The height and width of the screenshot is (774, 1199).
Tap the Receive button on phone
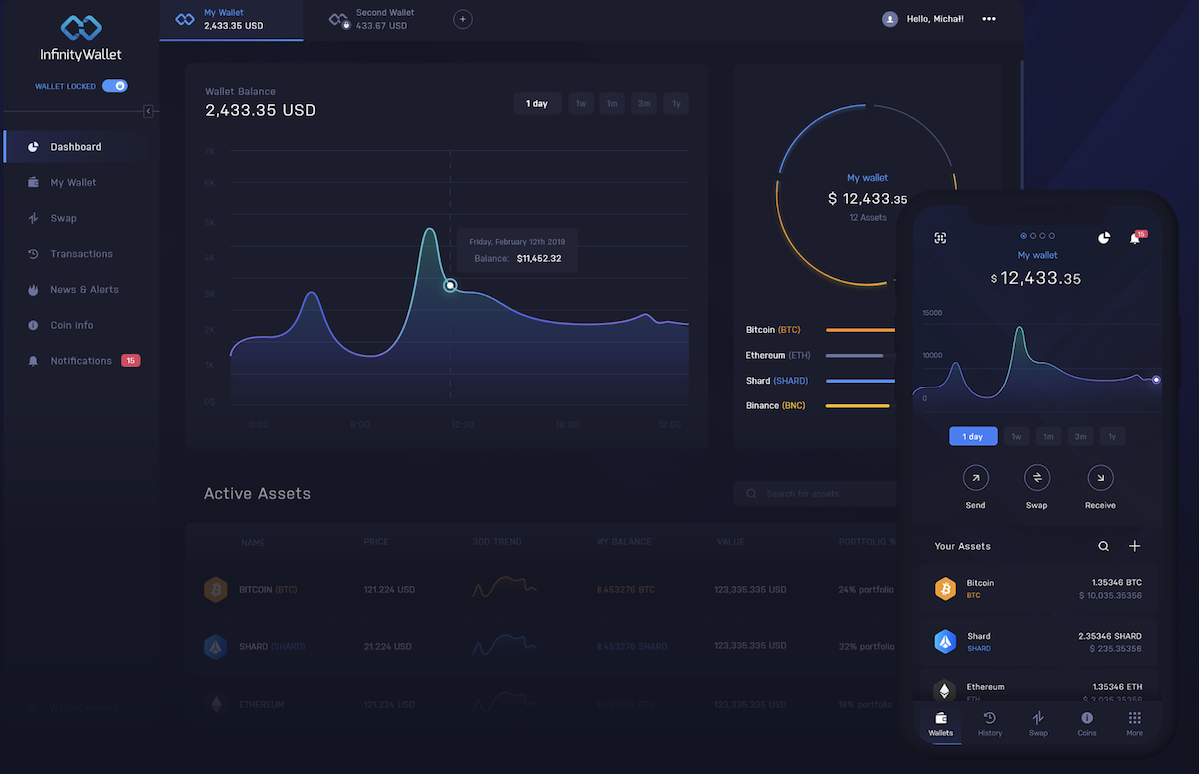click(1100, 478)
